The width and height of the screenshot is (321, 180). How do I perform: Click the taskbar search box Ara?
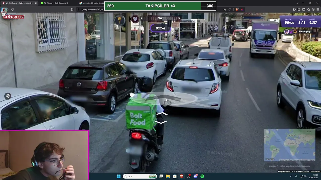click(140, 176)
